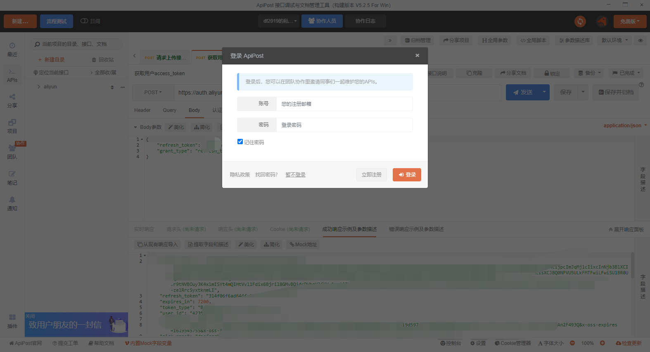650x352 pixels.
Task: Open the 默认环境 environment dropdown
Action: point(614,40)
